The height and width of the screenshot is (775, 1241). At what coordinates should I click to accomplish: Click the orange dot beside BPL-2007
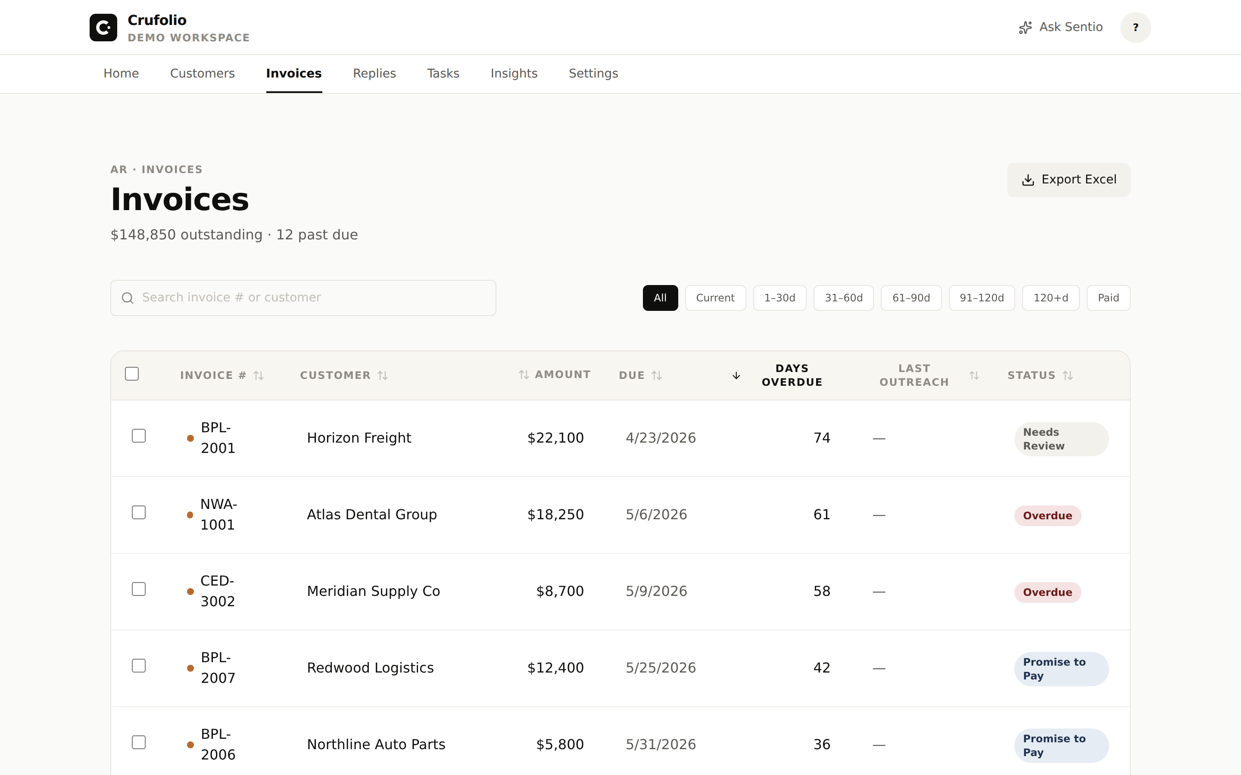pyautogui.click(x=190, y=668)
